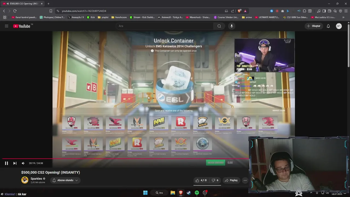This screenshot has height=197, width=350.
Task: Open Stream - Kick Dashboard bookmark
Action: point(142,17)
